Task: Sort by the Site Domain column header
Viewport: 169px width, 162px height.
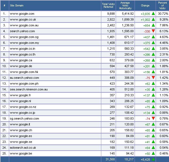Action: coord(17,6)
